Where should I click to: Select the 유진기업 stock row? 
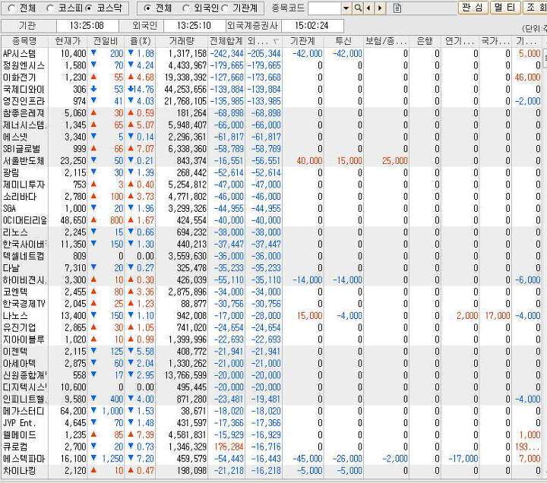272,328
